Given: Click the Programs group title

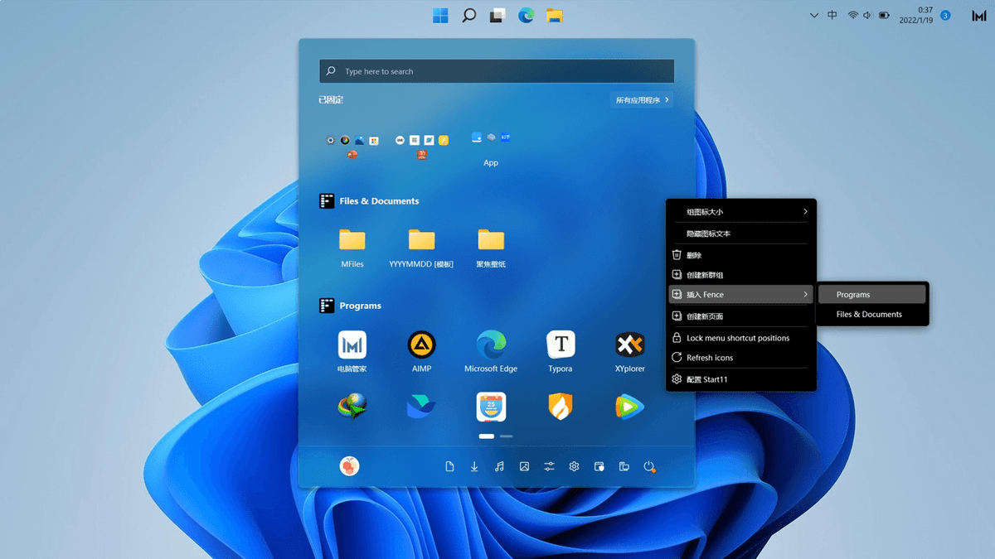Looking at the screenshot, I should 360,306.
